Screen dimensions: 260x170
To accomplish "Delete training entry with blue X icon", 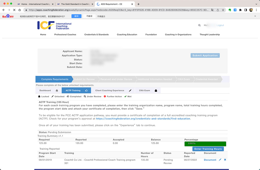I will tap(225, 160).
